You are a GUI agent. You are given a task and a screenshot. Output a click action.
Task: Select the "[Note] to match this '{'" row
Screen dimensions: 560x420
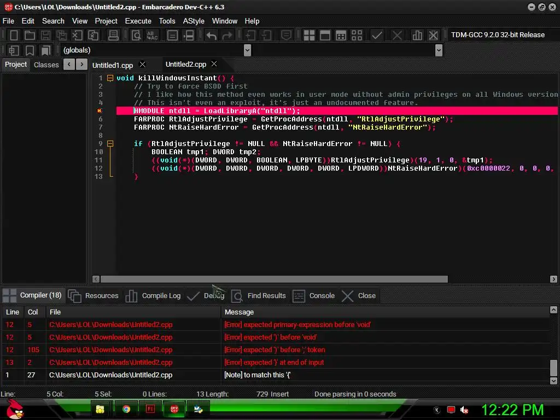click(x=276, y=375)
